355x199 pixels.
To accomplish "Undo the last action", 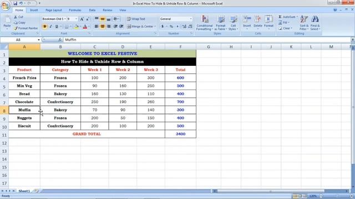I will point(21,3).
